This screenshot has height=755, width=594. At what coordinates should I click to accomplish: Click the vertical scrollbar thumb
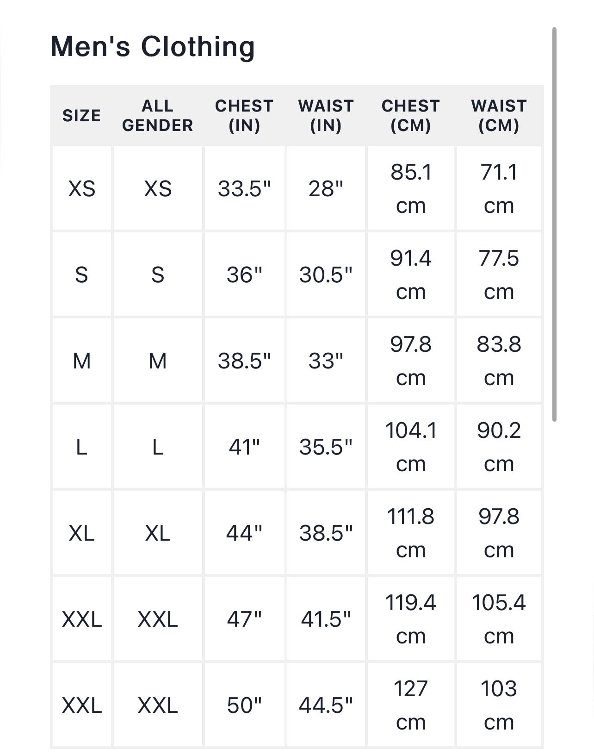pos(554,225)
